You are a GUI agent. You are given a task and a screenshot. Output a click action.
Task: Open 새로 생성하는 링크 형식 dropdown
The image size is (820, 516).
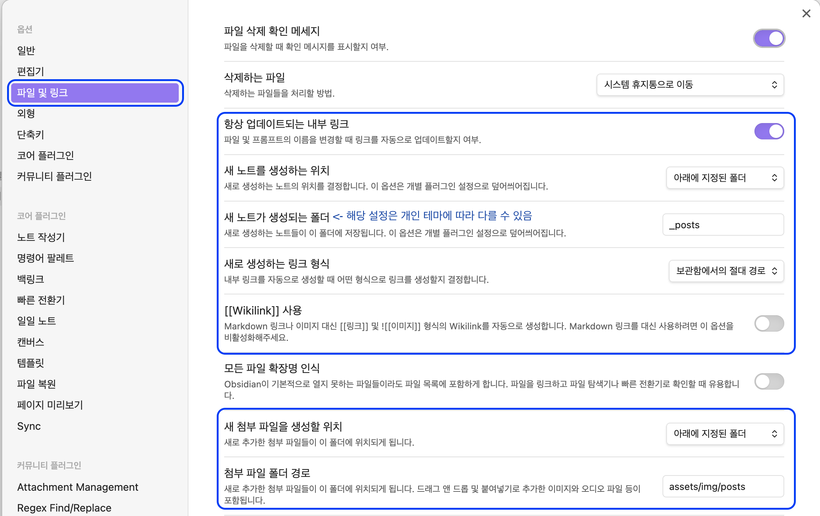pos(726,271)
